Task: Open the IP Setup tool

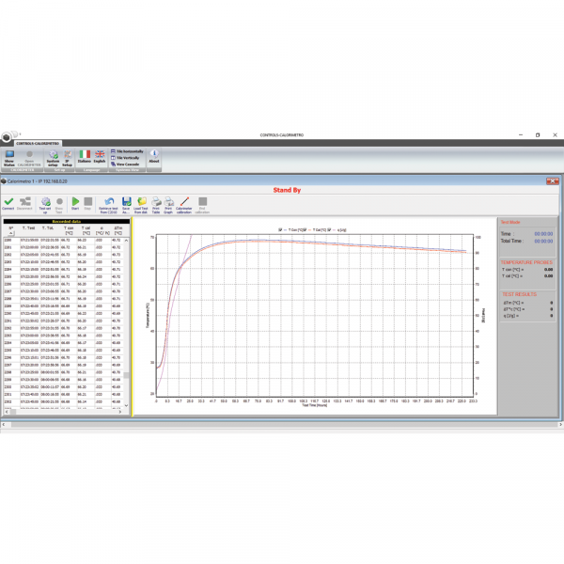Action: point(67,156)
